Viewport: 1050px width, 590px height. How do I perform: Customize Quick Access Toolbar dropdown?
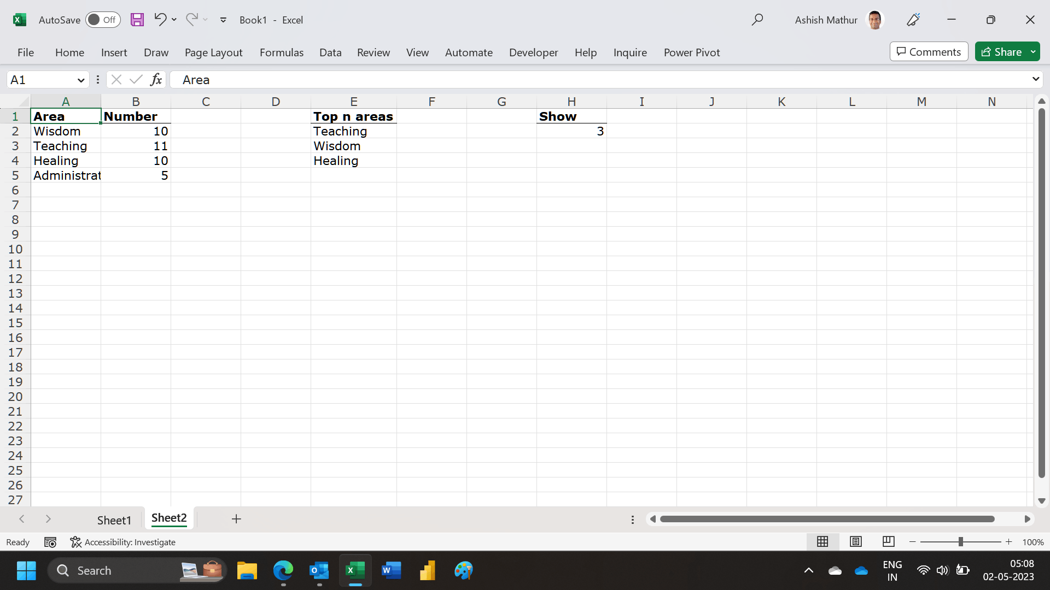tap(223, 20)
